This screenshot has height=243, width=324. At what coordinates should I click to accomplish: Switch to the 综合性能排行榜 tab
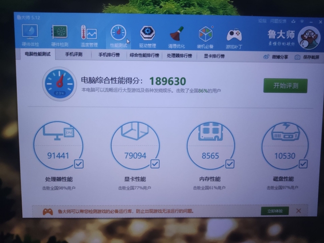click(x=145, y=55)
